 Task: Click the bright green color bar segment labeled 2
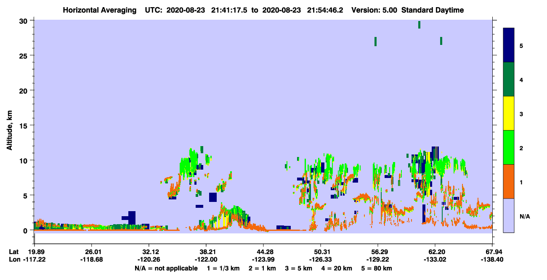tap(509, 147)
